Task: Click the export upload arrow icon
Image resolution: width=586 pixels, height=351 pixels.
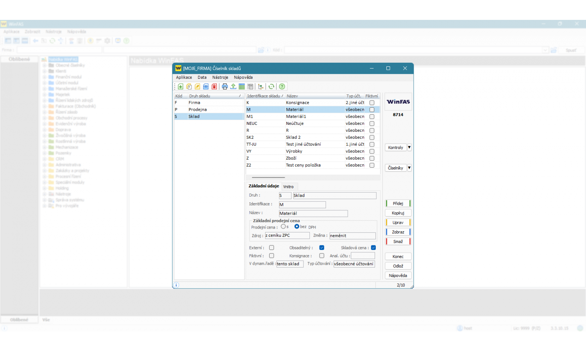Action: (233, 87)
